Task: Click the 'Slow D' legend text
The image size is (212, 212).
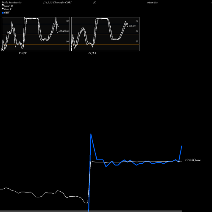Action: (x=8, y=6)
